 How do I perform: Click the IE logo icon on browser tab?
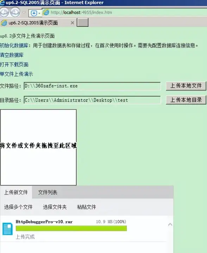(4, 23)
